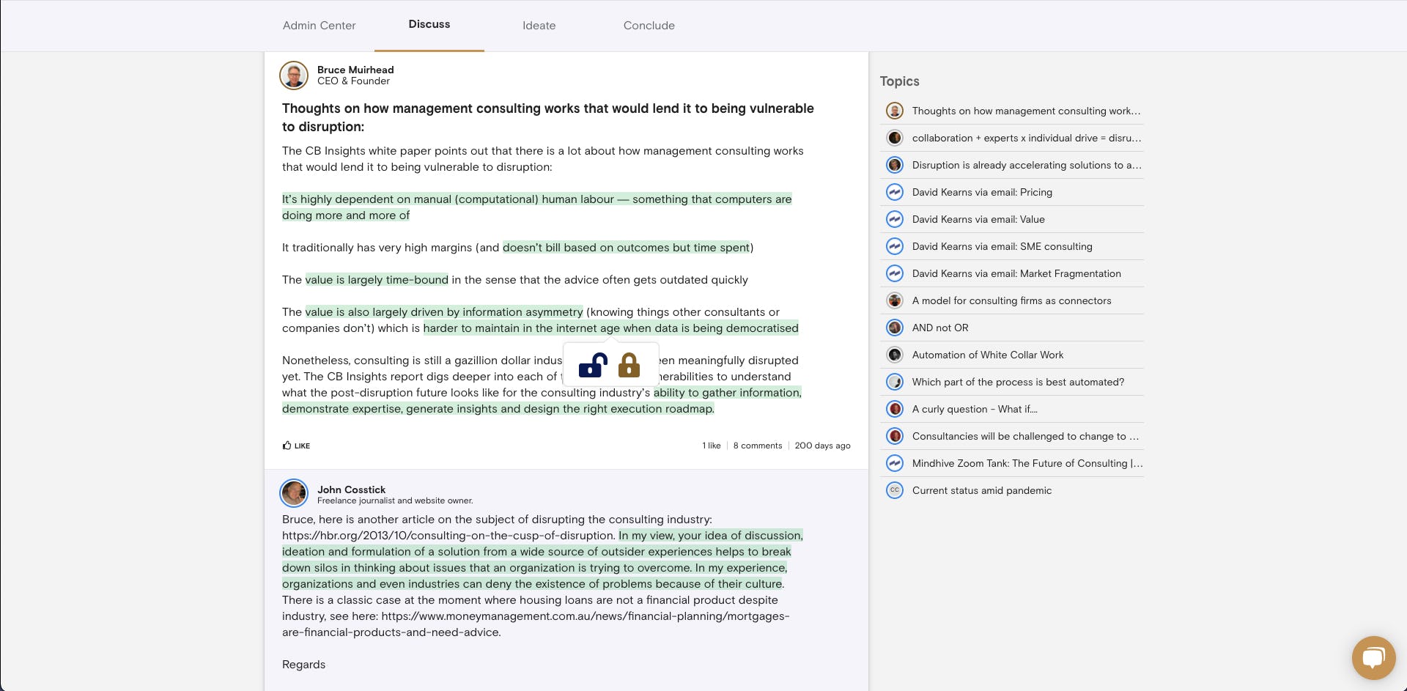Click the messenger icon beside 'David Kearns via email: Pricing'

895,191
